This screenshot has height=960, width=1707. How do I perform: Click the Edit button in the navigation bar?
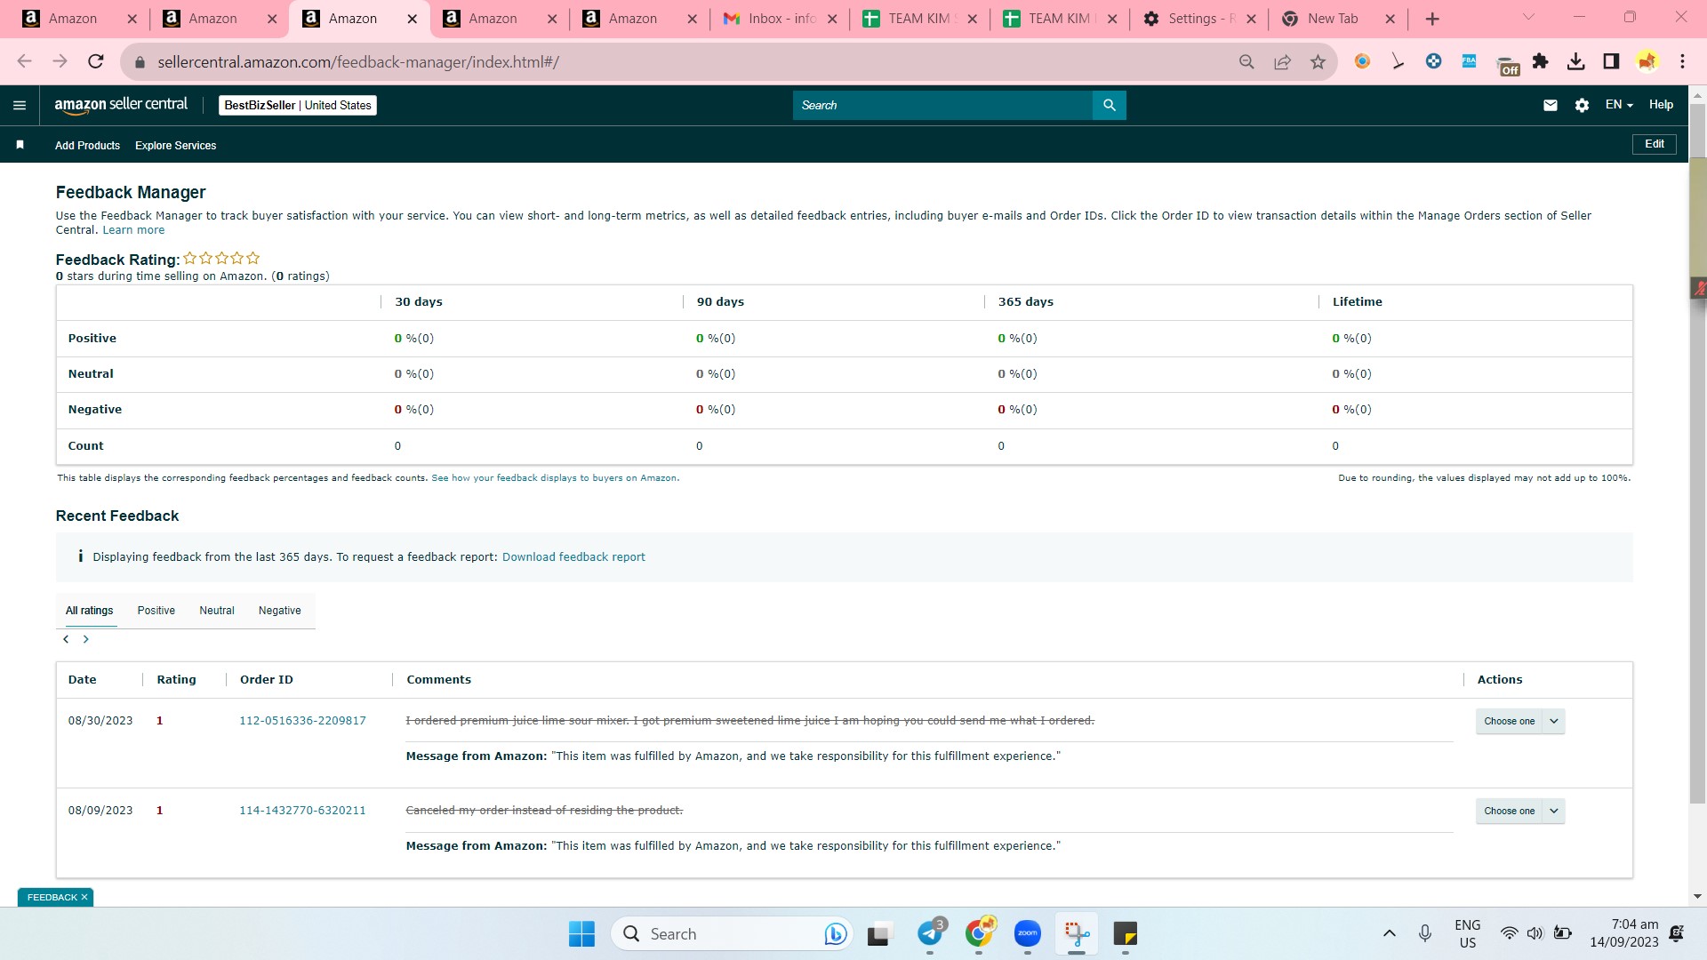tap(1654, 144)
